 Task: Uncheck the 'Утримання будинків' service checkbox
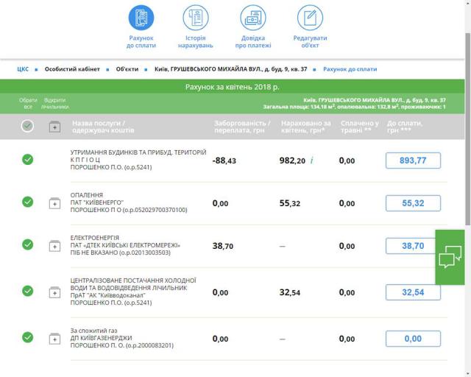(27, 160)
